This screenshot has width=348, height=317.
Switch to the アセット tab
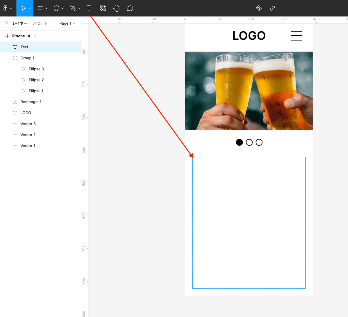(40, 23)
